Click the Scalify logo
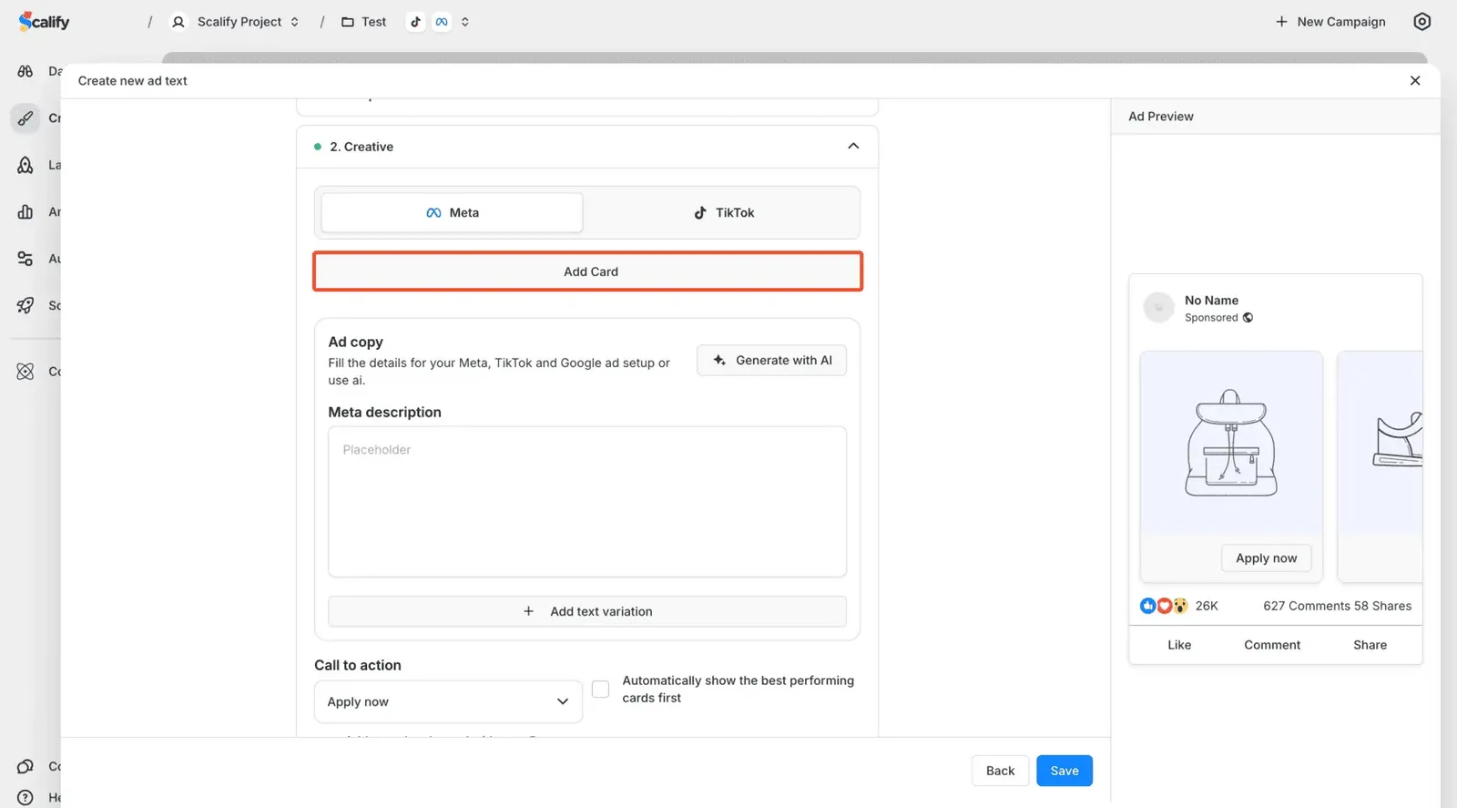This screenshot has width=1457, height=808. [x=44, y=21]
